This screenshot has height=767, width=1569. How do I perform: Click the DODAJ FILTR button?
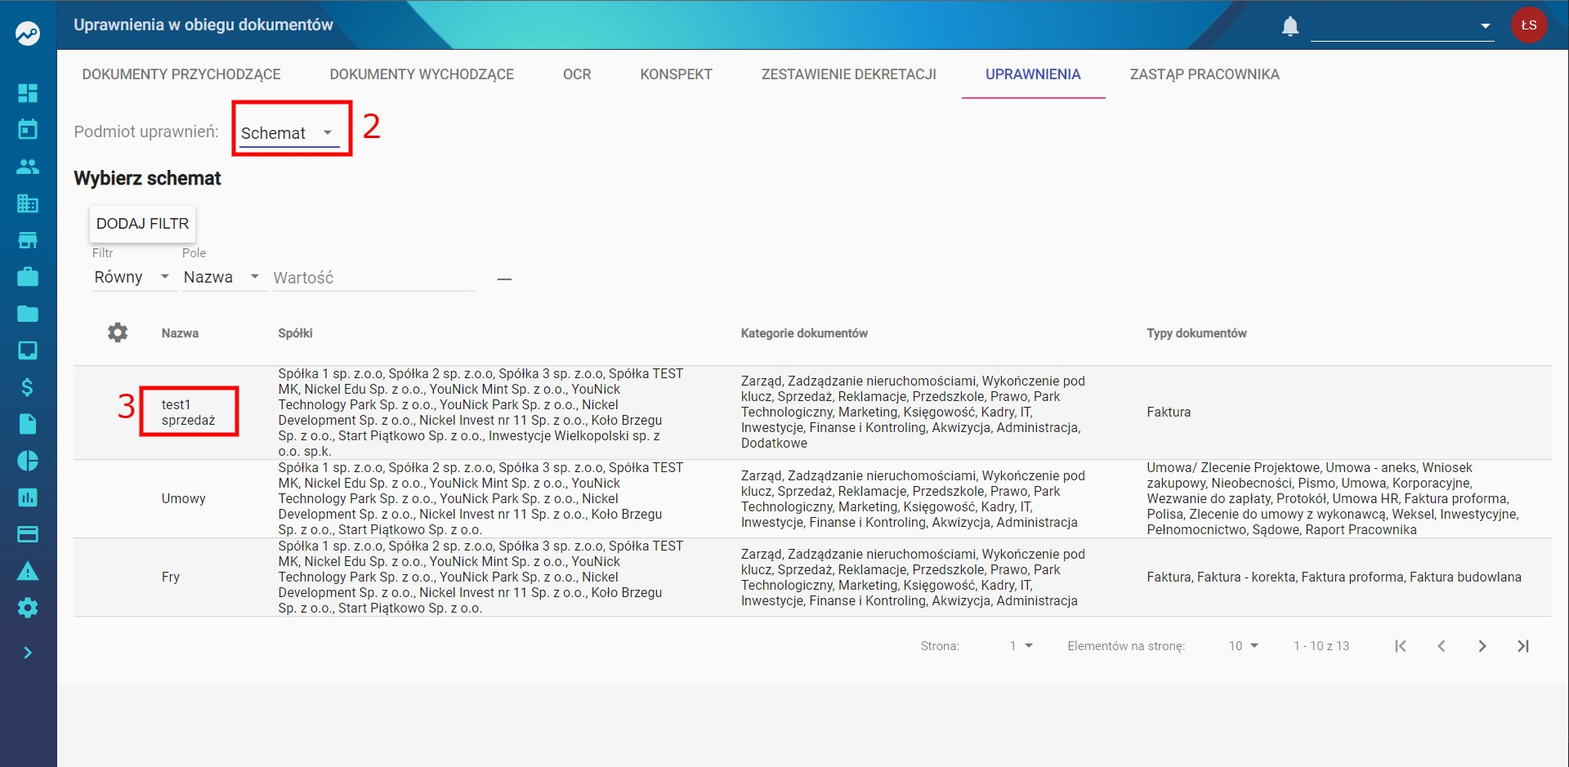pyautogui.click(x=143, y=223)
